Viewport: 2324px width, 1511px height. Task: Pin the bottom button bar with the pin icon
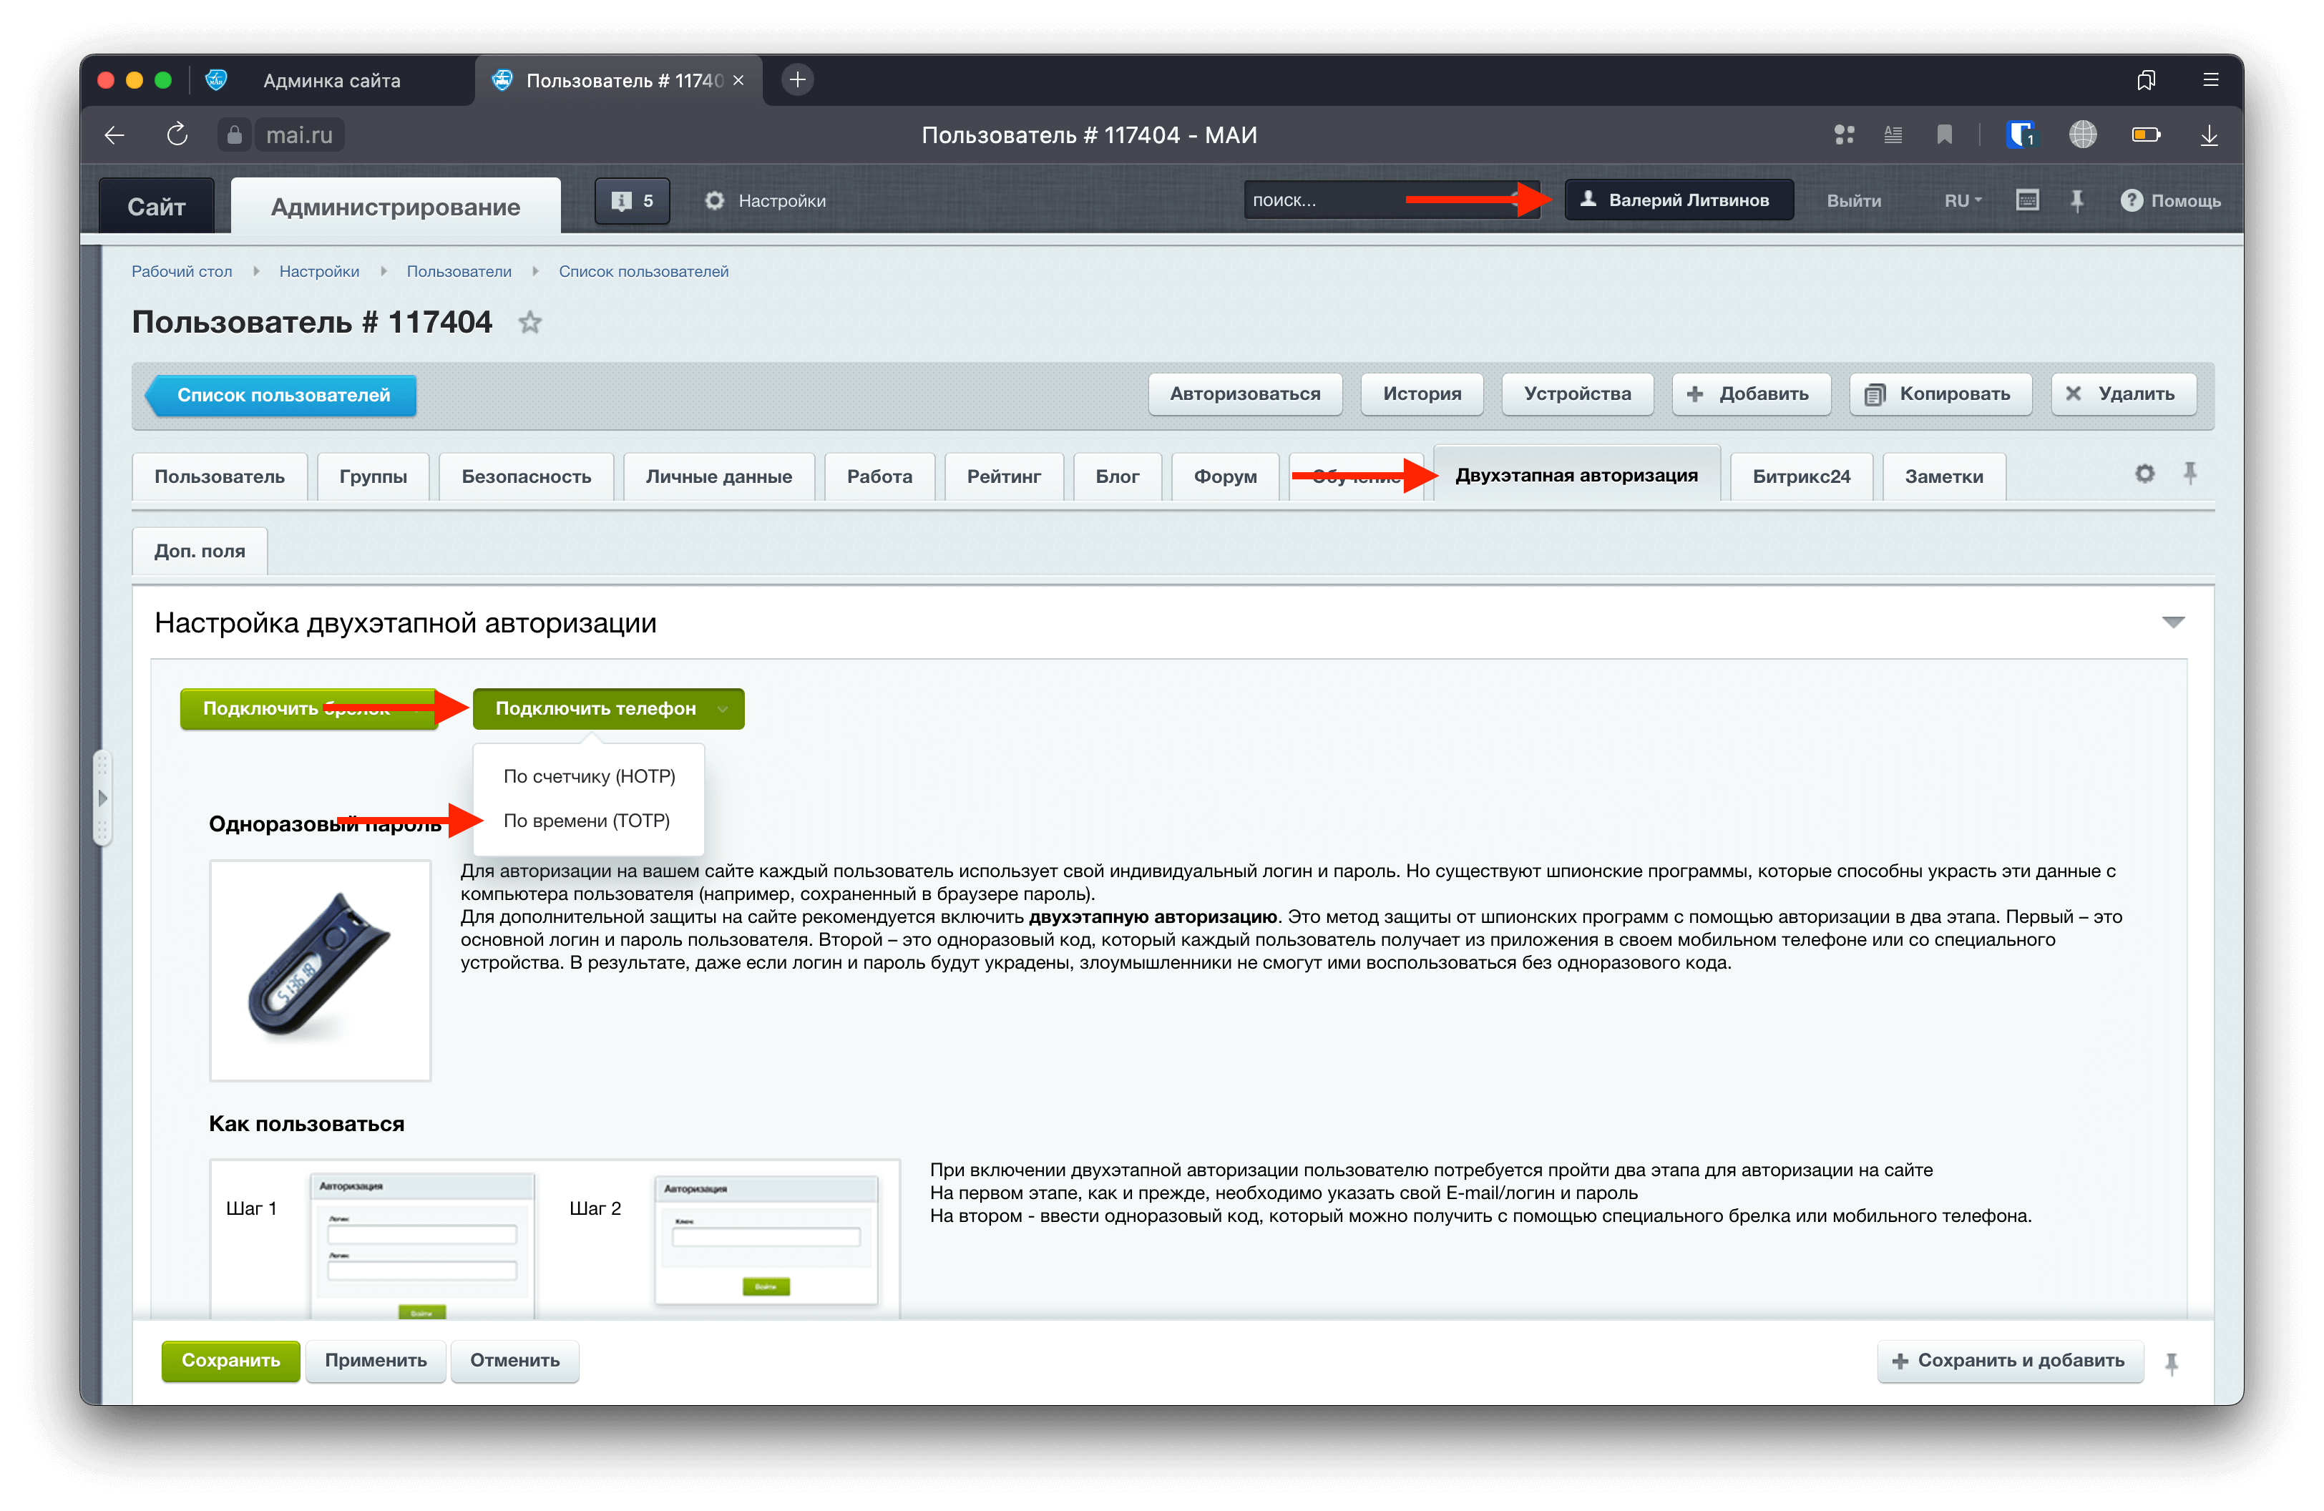[2171, 1364]
